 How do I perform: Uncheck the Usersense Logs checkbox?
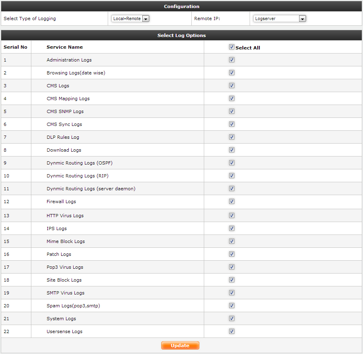pos(232,331)
